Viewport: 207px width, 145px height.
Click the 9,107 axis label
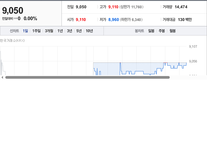coord(193,46)
